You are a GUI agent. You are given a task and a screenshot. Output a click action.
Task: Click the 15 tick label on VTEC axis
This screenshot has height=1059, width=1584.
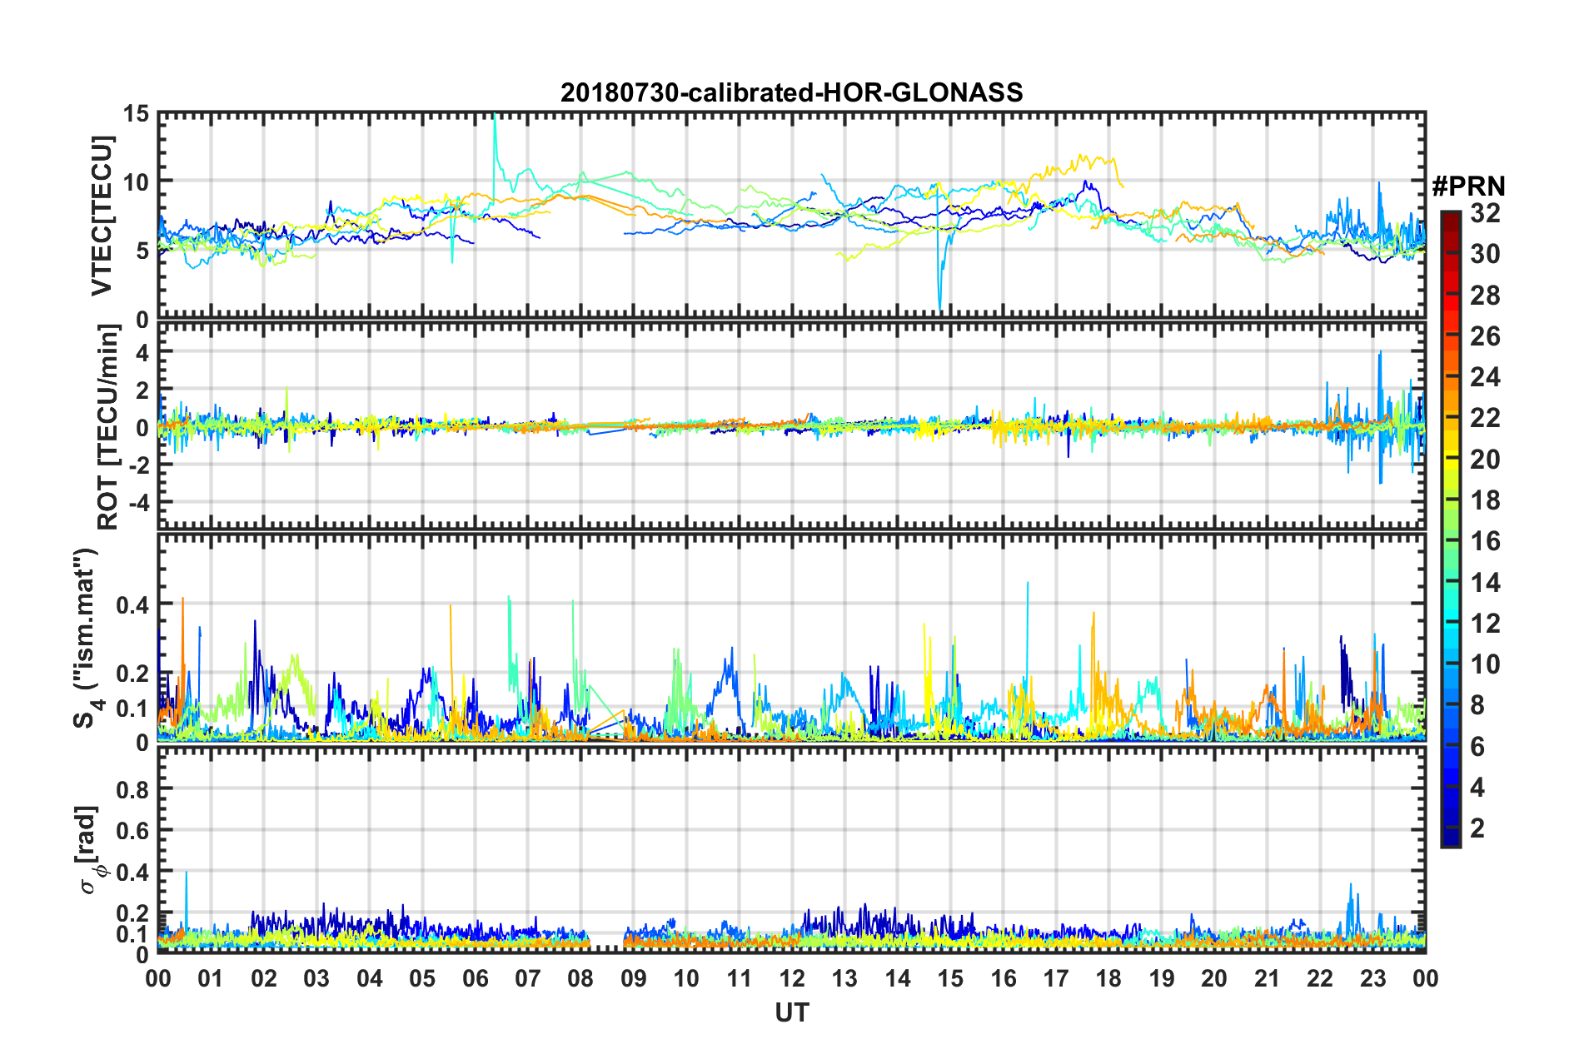136,114
